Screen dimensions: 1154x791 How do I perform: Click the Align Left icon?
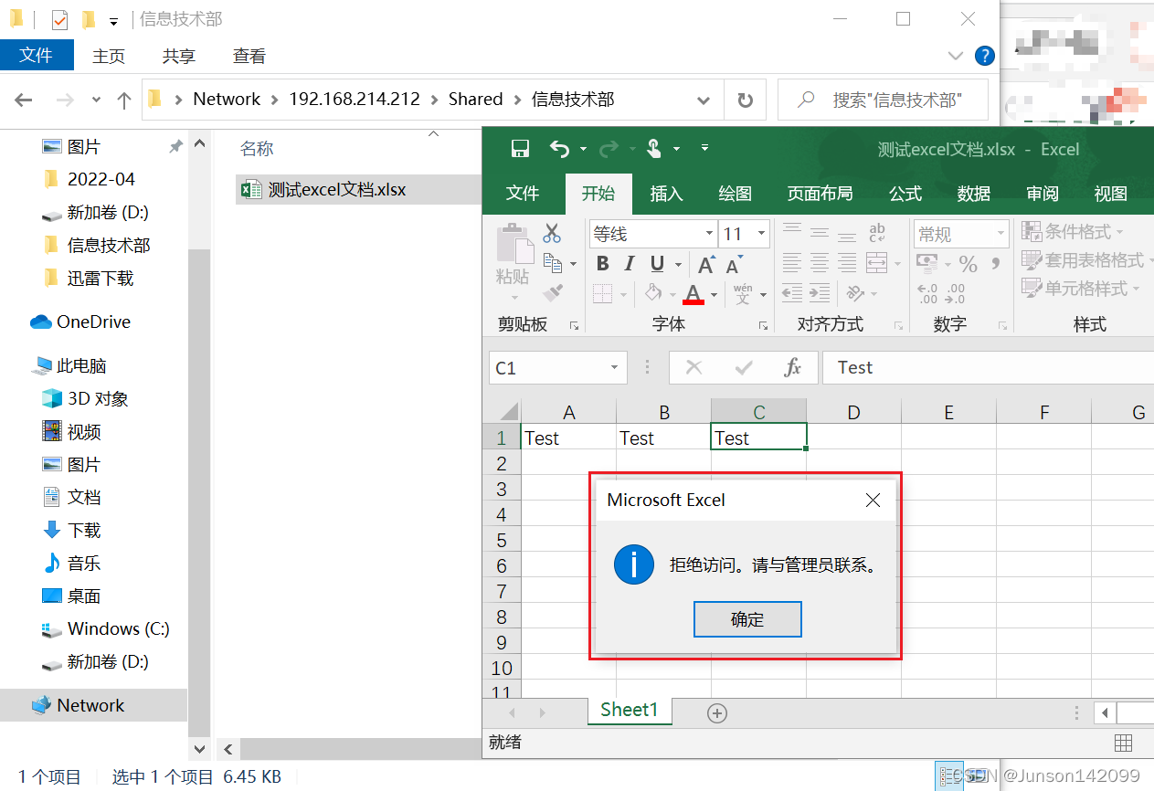[792, 263]
